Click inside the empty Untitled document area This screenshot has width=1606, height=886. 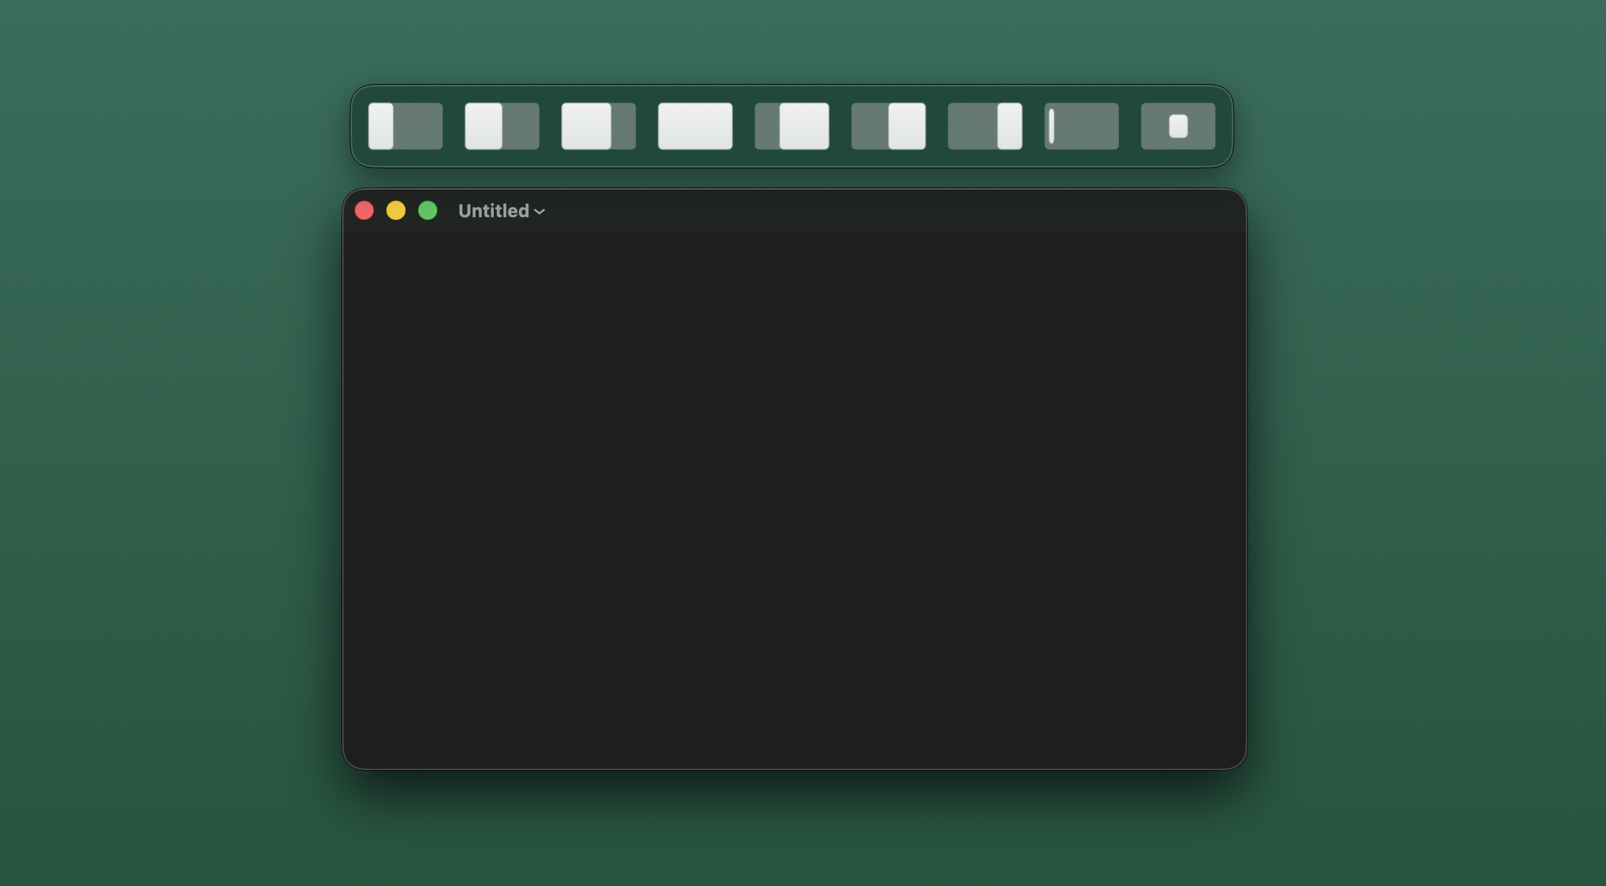(x=795, y=500)
